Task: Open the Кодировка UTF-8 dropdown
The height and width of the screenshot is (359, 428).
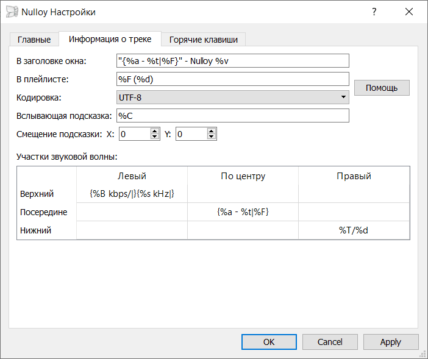Action: [232, 98]
